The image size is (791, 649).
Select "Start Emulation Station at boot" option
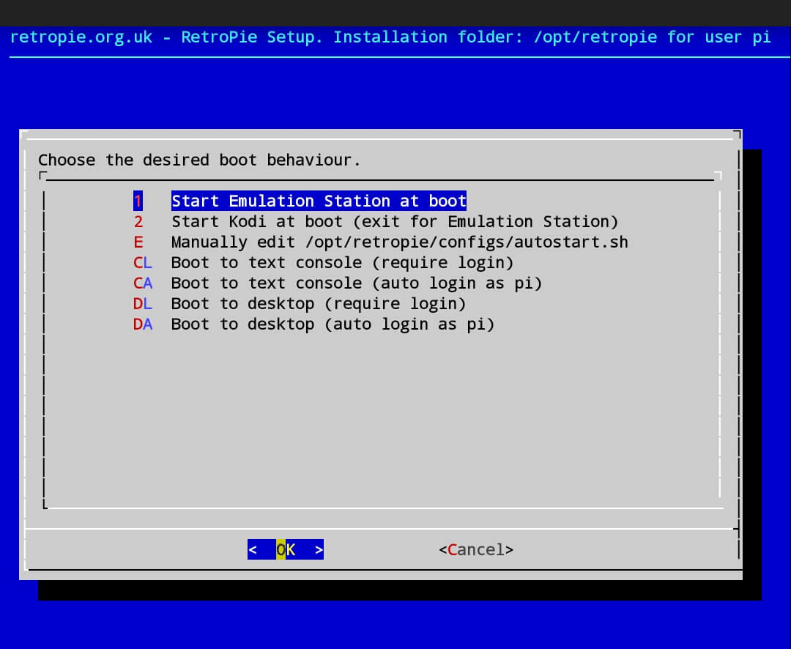click(319, 201)
